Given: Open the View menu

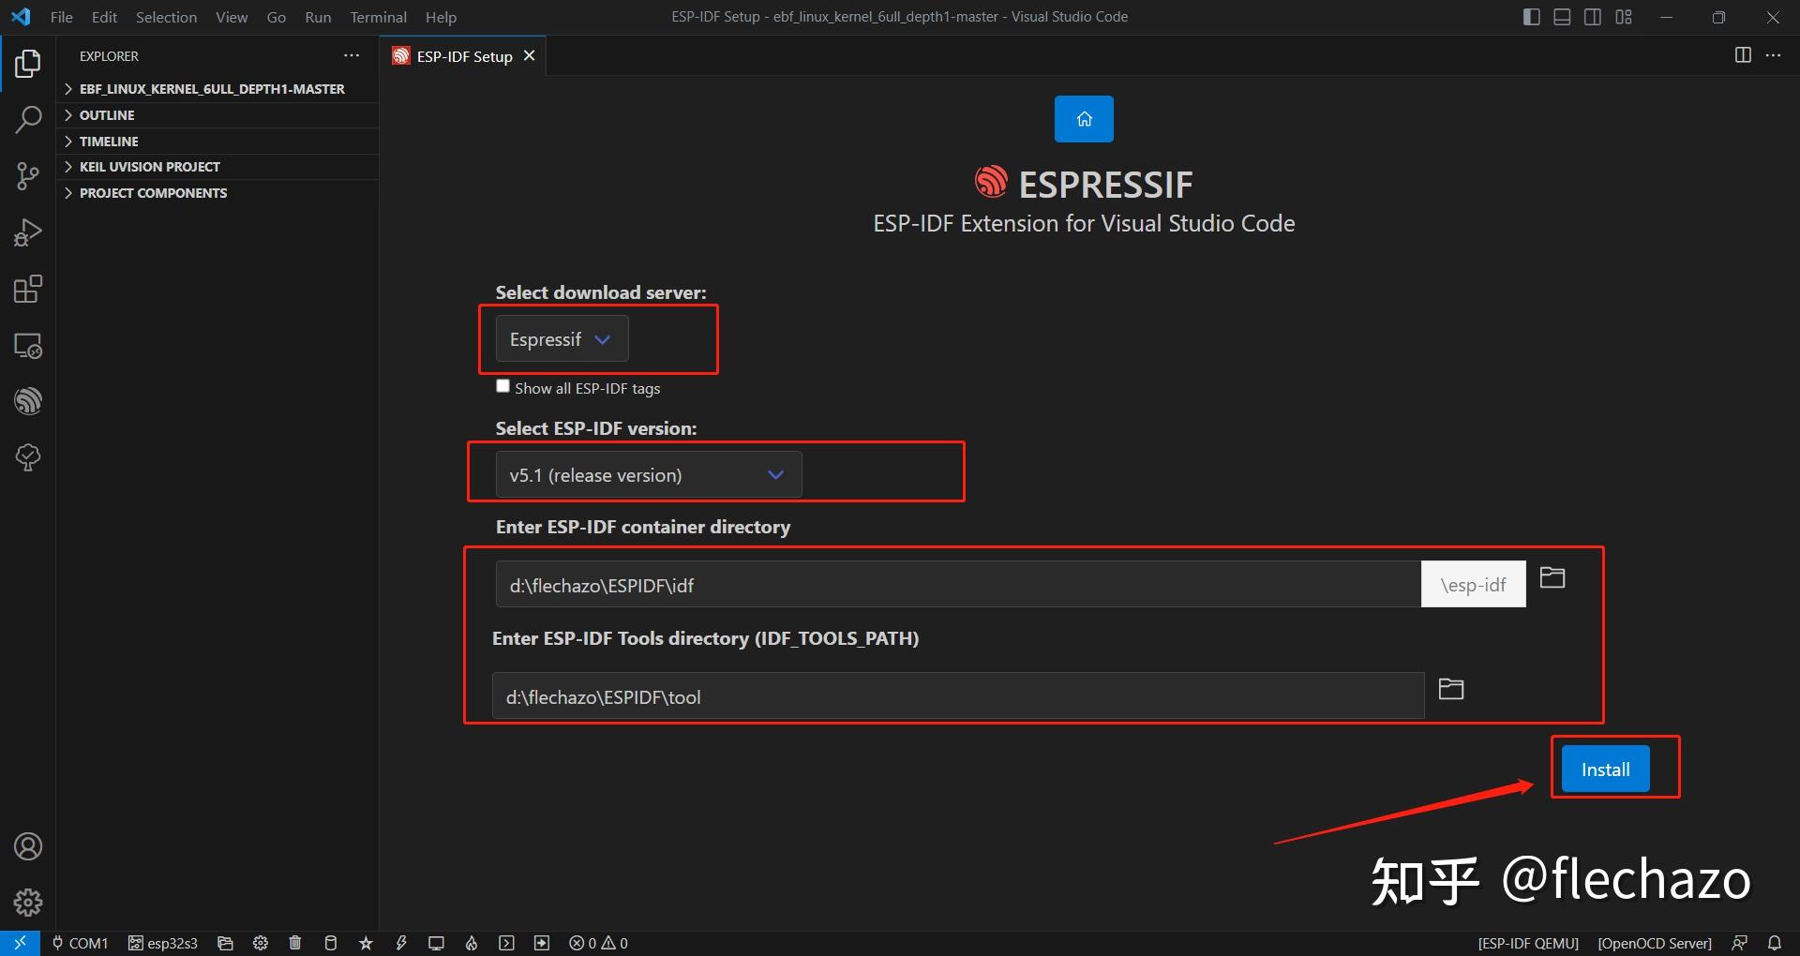Looking at the screenshot, I should [x=232, y=17].
